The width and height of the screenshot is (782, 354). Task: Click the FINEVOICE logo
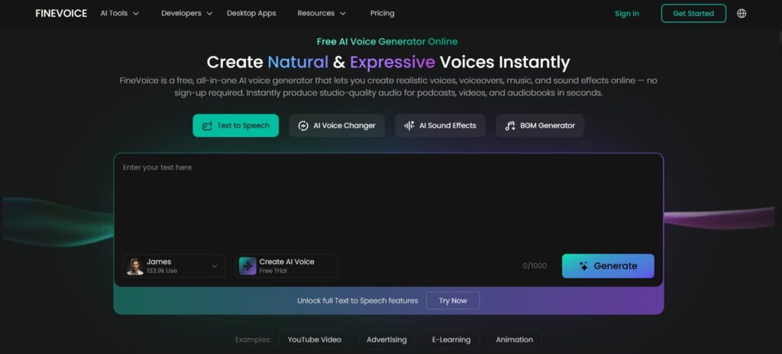(x=61, y=14)
